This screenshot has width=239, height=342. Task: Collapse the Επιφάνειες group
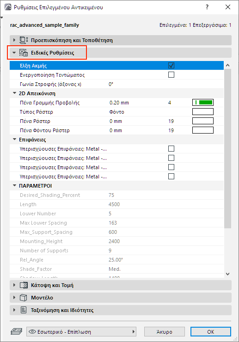pyautogui.click(x=15, y=140)
